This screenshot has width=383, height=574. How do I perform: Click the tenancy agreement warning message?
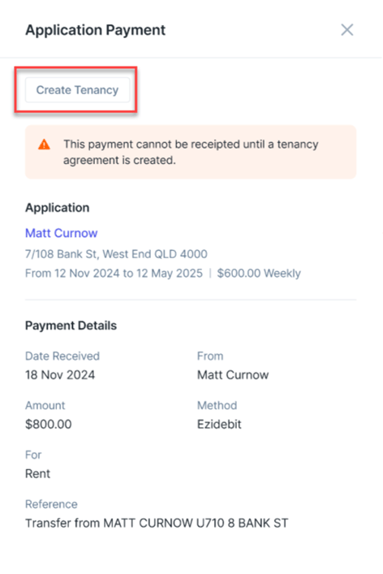[x=191, y=152]
